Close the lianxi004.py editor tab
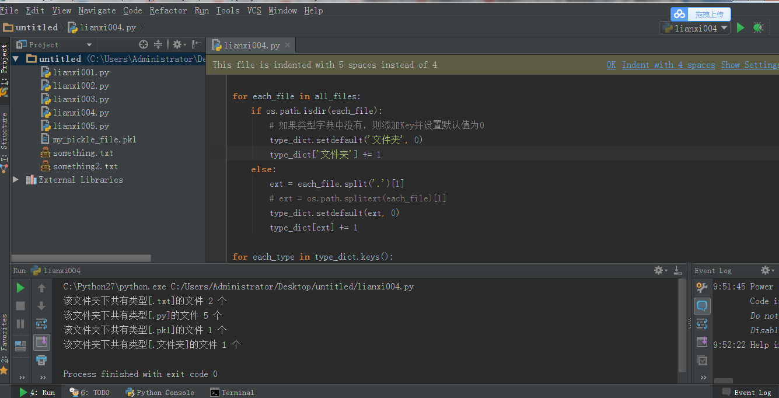This screenshot has width=779, height=398. [x=288, y=45]
